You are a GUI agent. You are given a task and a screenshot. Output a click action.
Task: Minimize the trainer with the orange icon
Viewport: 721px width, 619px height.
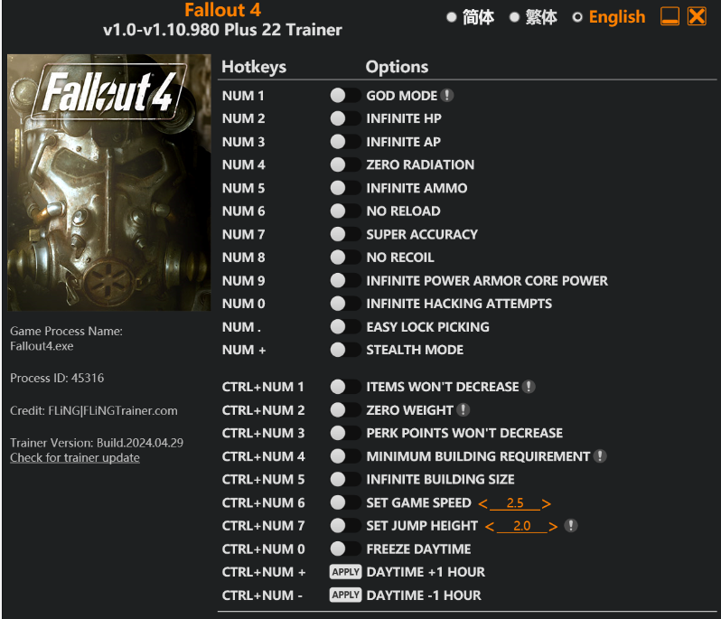[669, 16]
